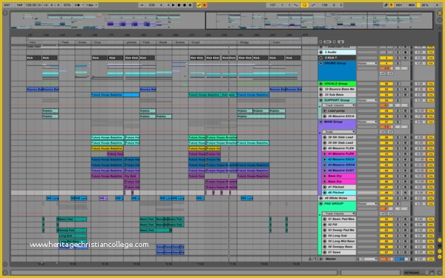Image resolution: width=445 pixels, height=278 pixels.
Task: Toggle track activator 51 for Basic Pad
Action: point(386,219)
